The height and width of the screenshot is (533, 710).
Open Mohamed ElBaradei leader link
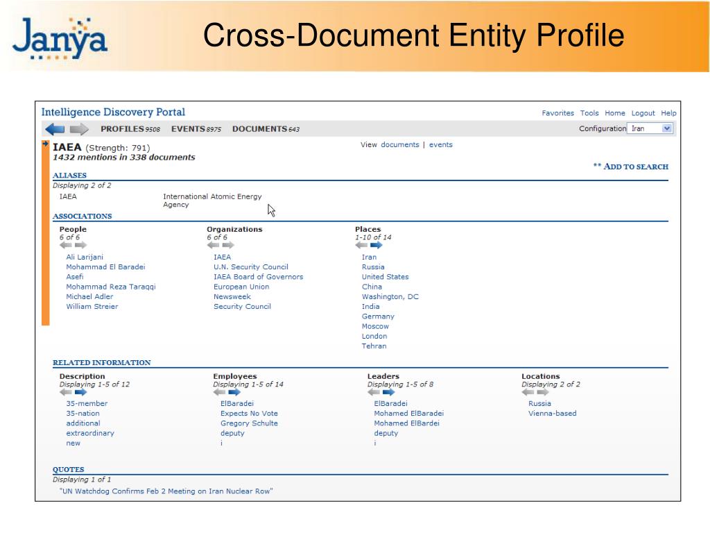click(409, 414)
